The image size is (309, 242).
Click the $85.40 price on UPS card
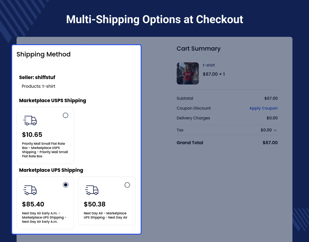tap(33, 204)
